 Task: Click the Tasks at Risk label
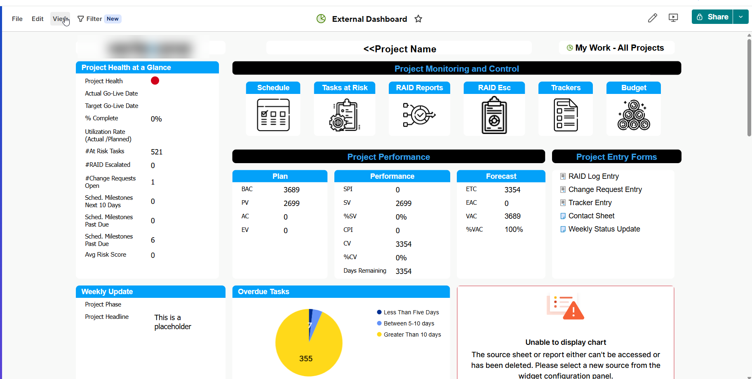345,88
